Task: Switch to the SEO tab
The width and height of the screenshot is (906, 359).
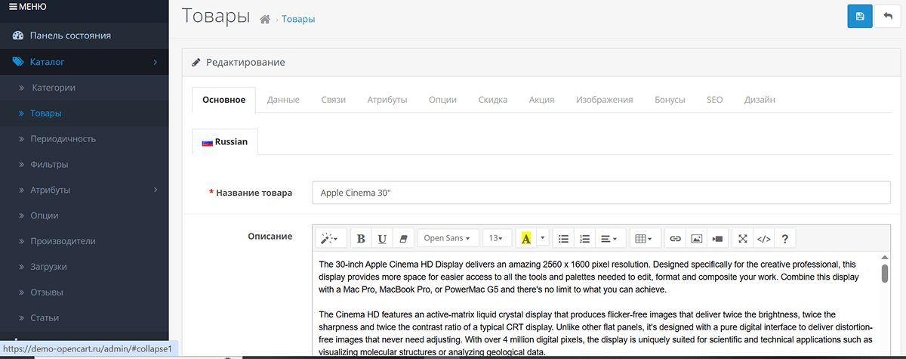Action: tap(715, 100)
